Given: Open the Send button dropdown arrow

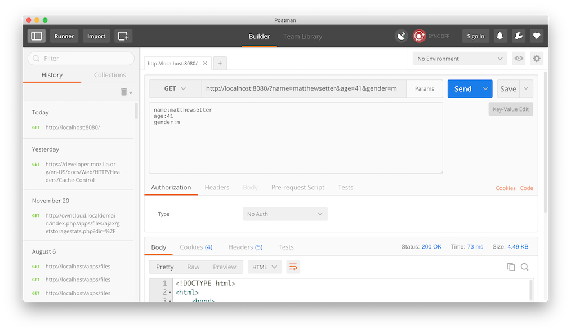Looking at the screenshot, I should click(485, 88).
